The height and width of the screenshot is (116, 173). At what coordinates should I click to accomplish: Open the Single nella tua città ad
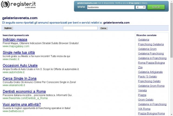[19, 52]
